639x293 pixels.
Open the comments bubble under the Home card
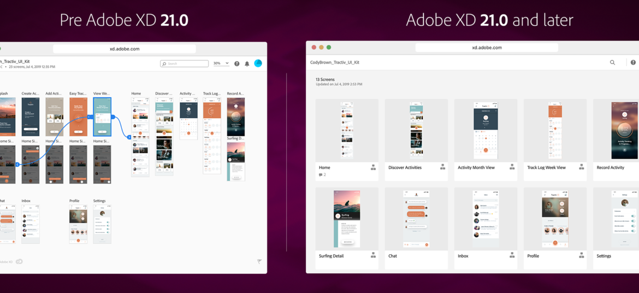tap(321, 175)
